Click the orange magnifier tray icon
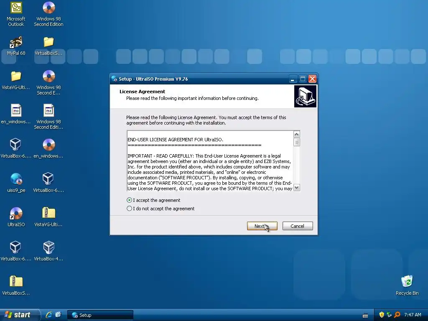The image size is (428, 321). pyautogui.click(x=397, y=315)
